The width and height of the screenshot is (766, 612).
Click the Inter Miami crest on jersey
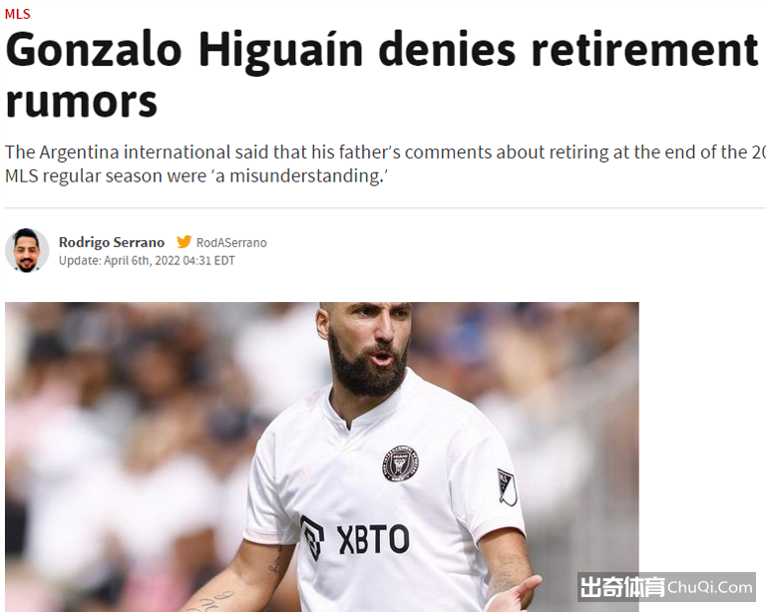point(400,463)
